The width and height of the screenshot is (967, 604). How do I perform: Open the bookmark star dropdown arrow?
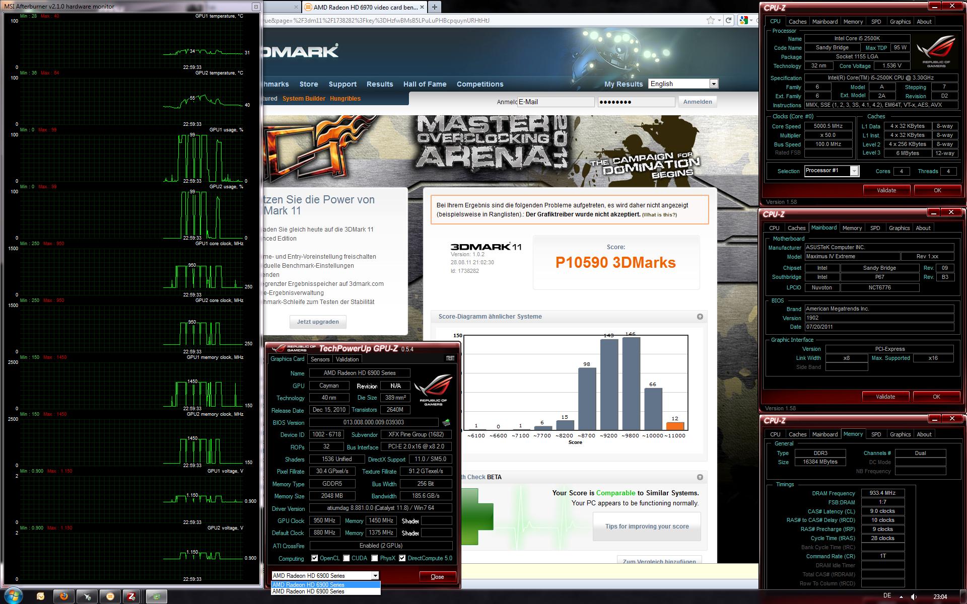pyautogui.click(x=719, y=20)
